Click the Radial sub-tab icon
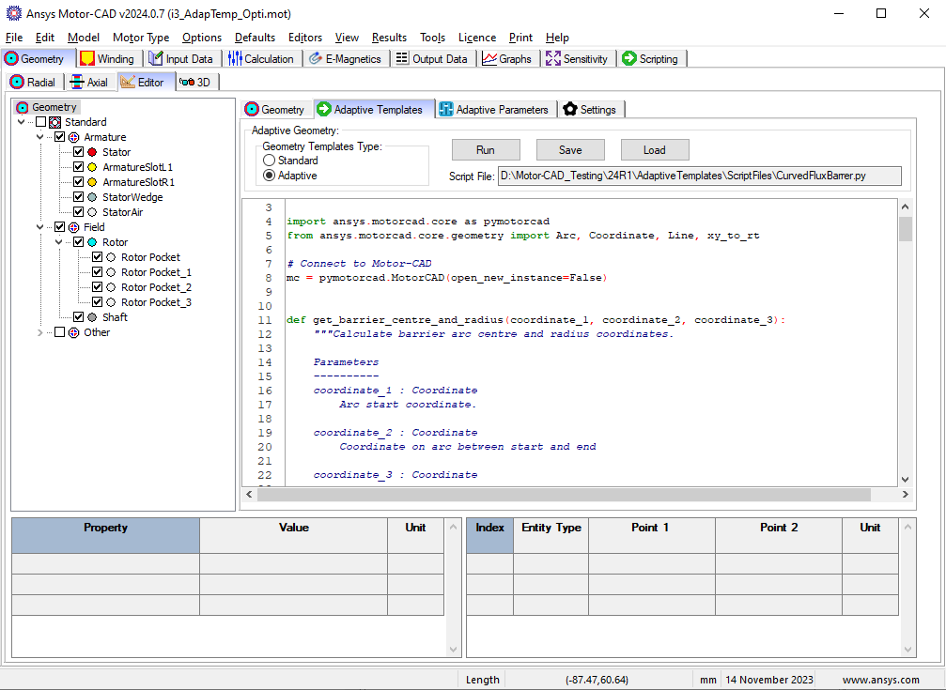 pos(18,82)
